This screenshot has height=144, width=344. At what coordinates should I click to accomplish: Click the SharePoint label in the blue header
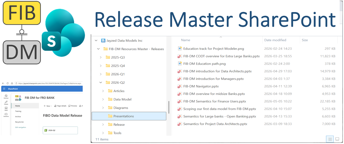(x=13, y=89)
